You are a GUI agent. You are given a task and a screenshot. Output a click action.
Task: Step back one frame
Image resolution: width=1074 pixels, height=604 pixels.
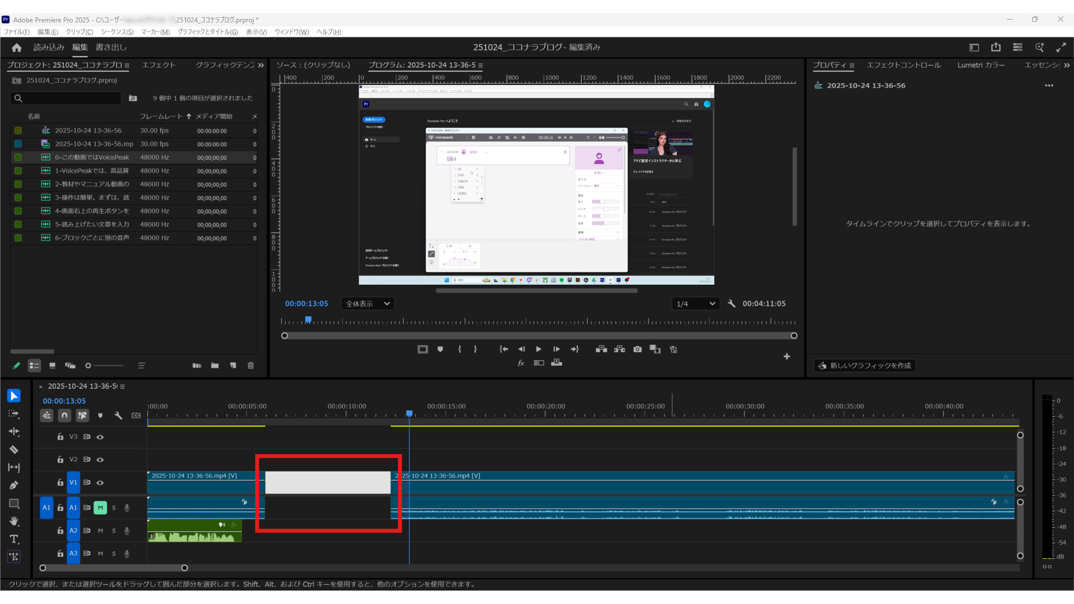click(x=521, y=349)
